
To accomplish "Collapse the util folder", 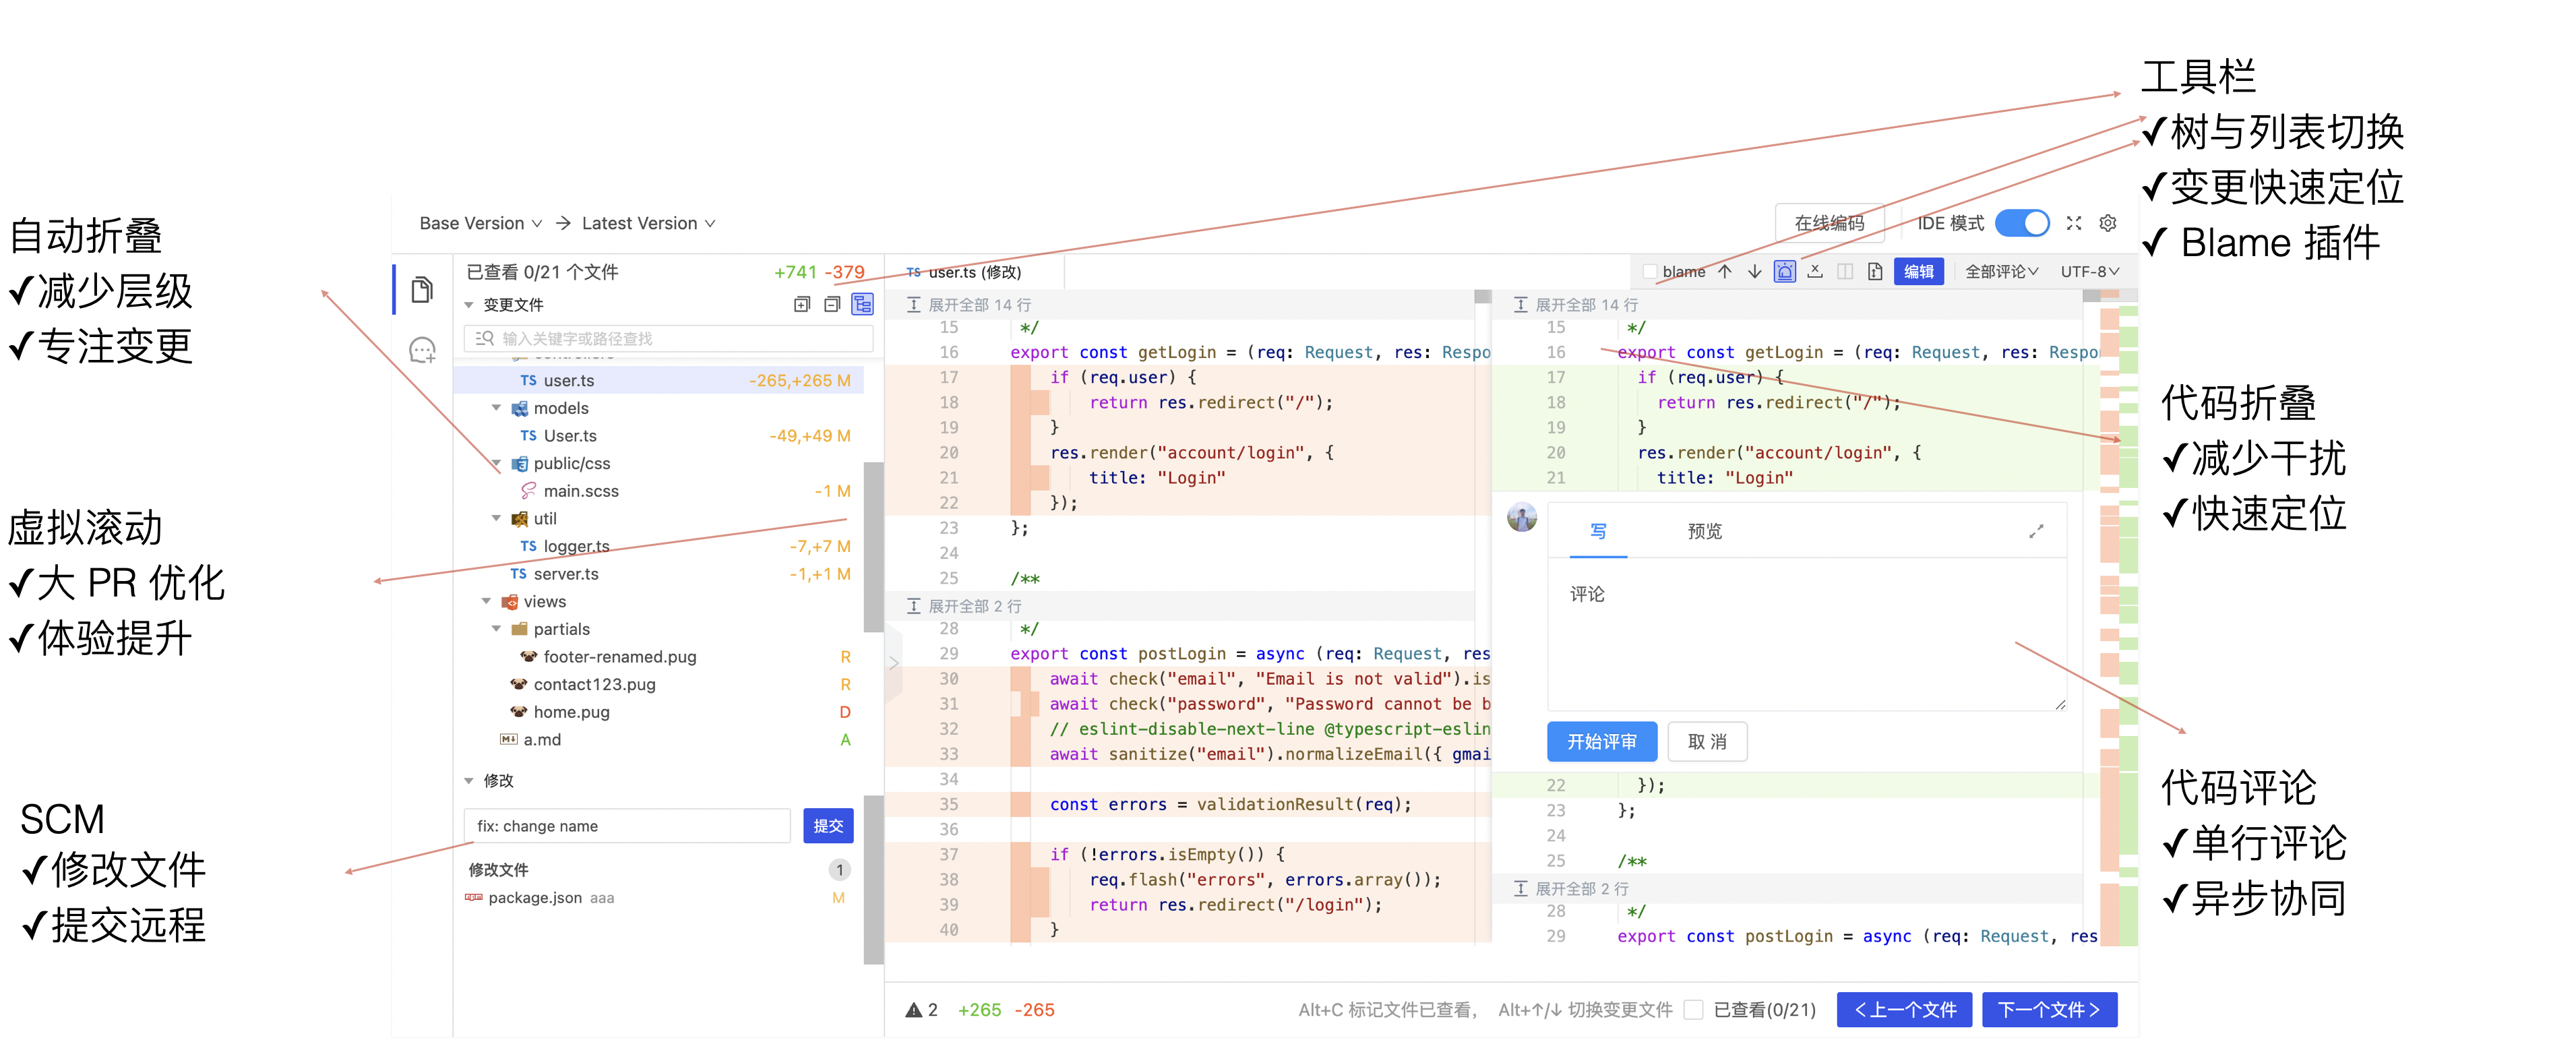I will [496, 518].
